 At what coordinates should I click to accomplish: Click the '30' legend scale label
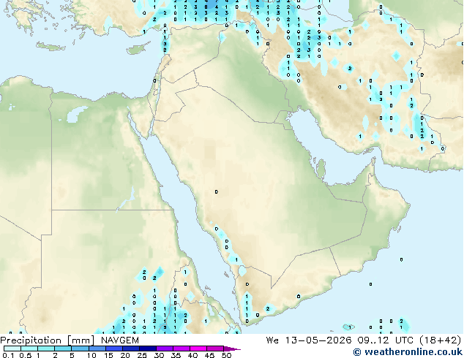coord(159,355)
